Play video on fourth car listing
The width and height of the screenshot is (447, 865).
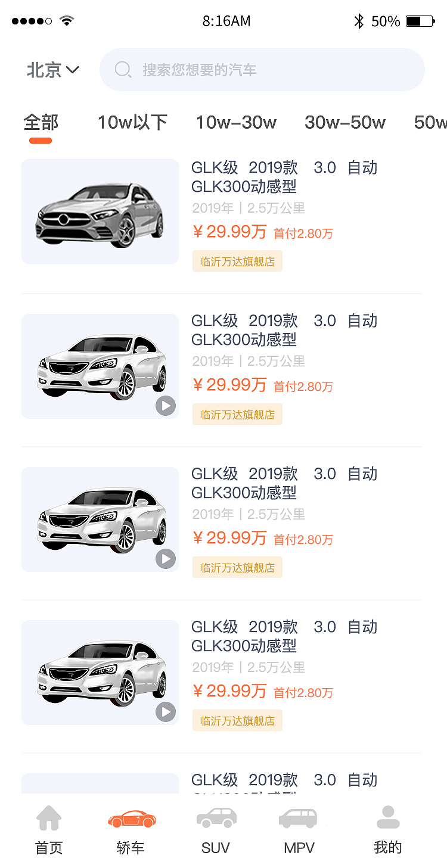[x=166, y=712]
